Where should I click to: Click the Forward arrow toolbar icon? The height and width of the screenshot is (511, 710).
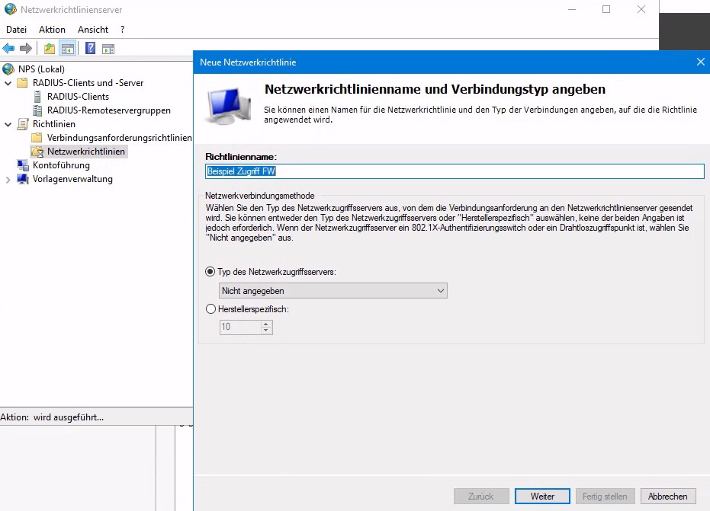pos(26,49)
